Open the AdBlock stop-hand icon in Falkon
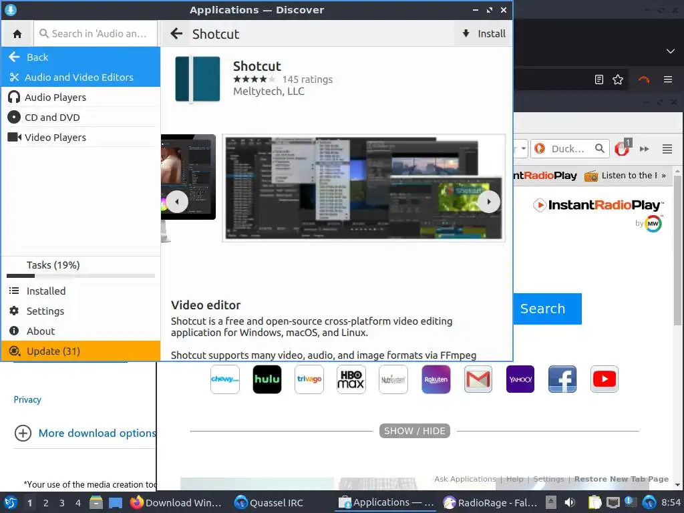Viewport: 684px width, 513px height. (x=622, y=148)
